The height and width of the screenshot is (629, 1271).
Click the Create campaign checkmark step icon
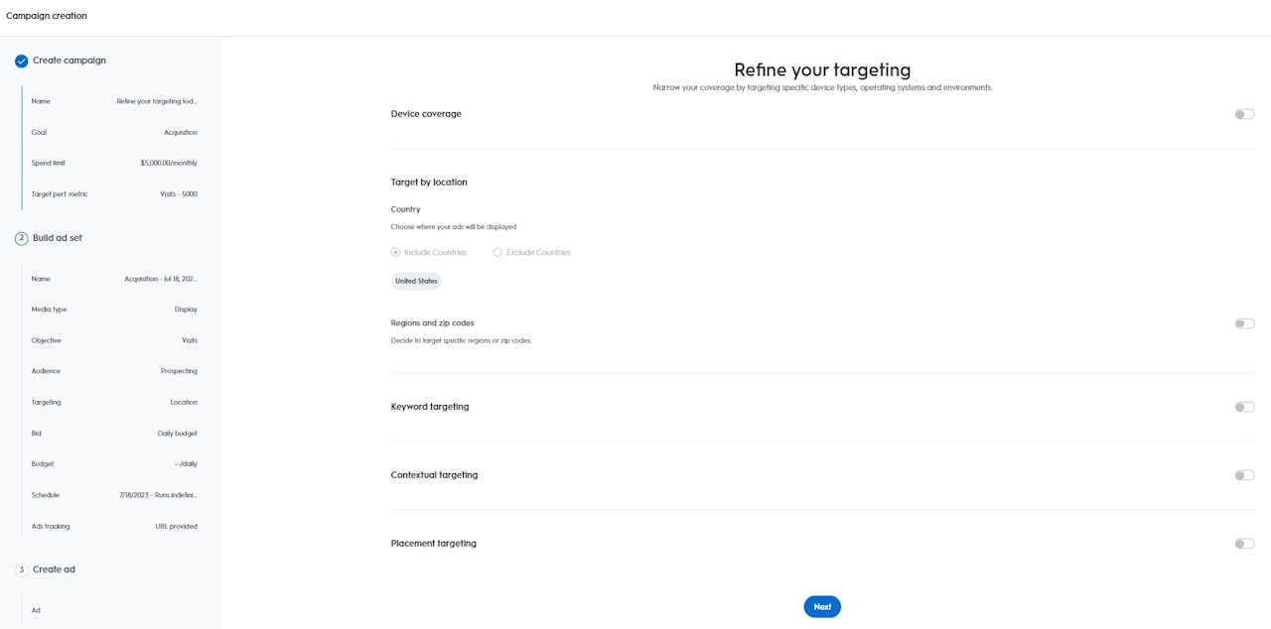click(22, 61)
